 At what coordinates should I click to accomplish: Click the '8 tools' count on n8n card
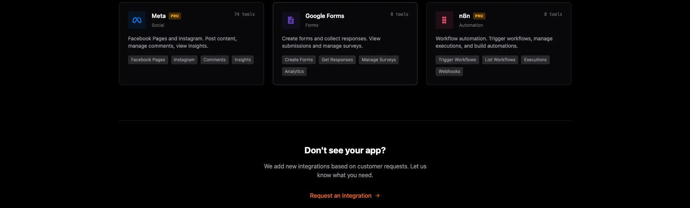point(553,14)
